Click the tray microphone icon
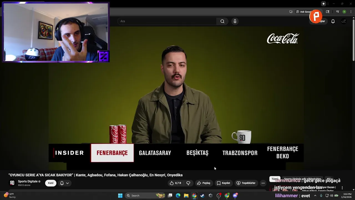The height and width of the screenshot is (200, 355). (321, 196)
